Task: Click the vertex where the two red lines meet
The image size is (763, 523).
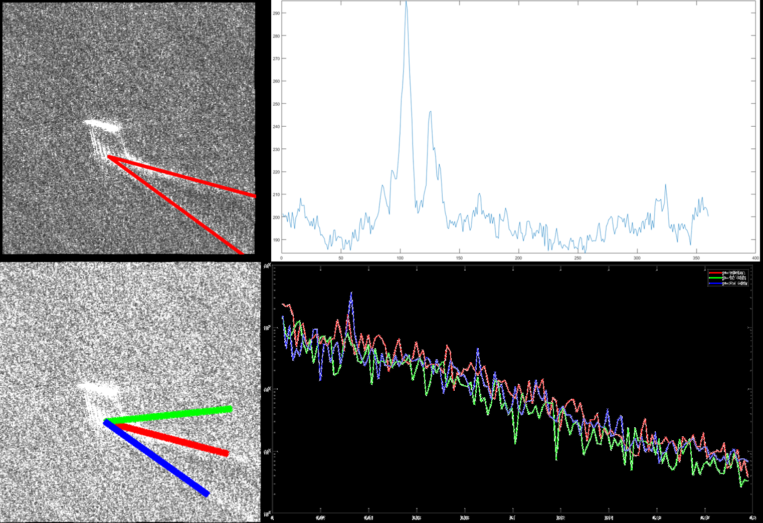Action: pos(109,157)
